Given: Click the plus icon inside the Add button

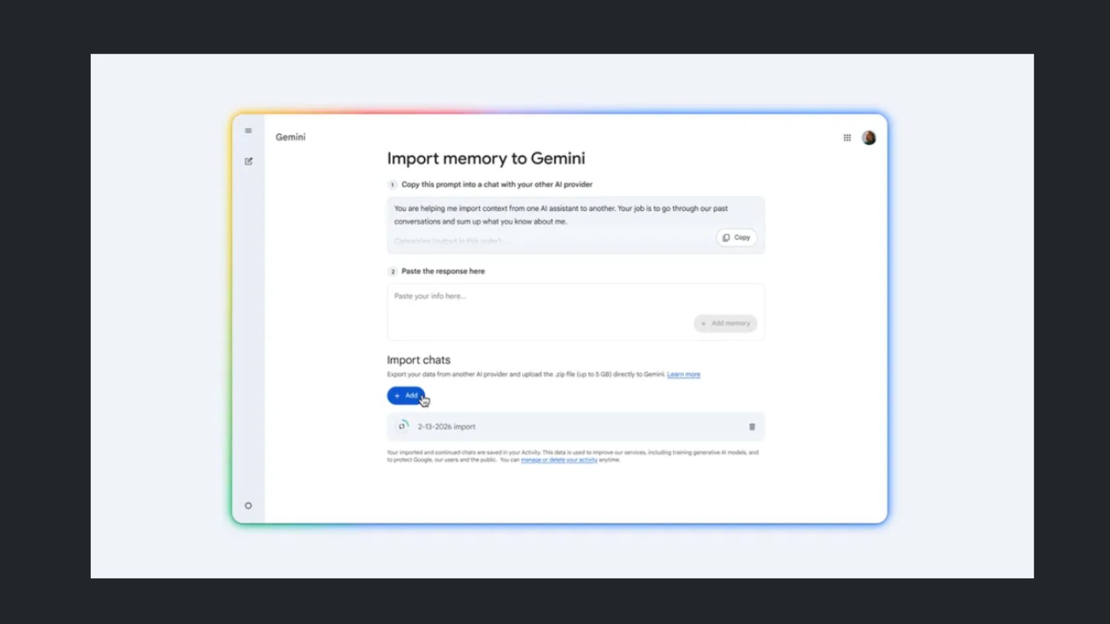Looking at the screenshot, I should [x=397, y=395].
